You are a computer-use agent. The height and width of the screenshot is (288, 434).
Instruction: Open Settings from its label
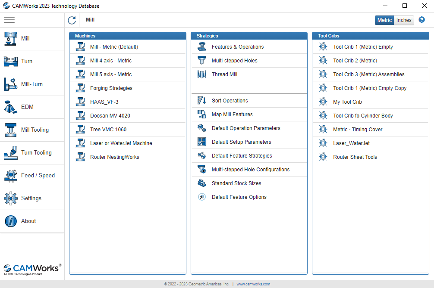coord(31,198)
